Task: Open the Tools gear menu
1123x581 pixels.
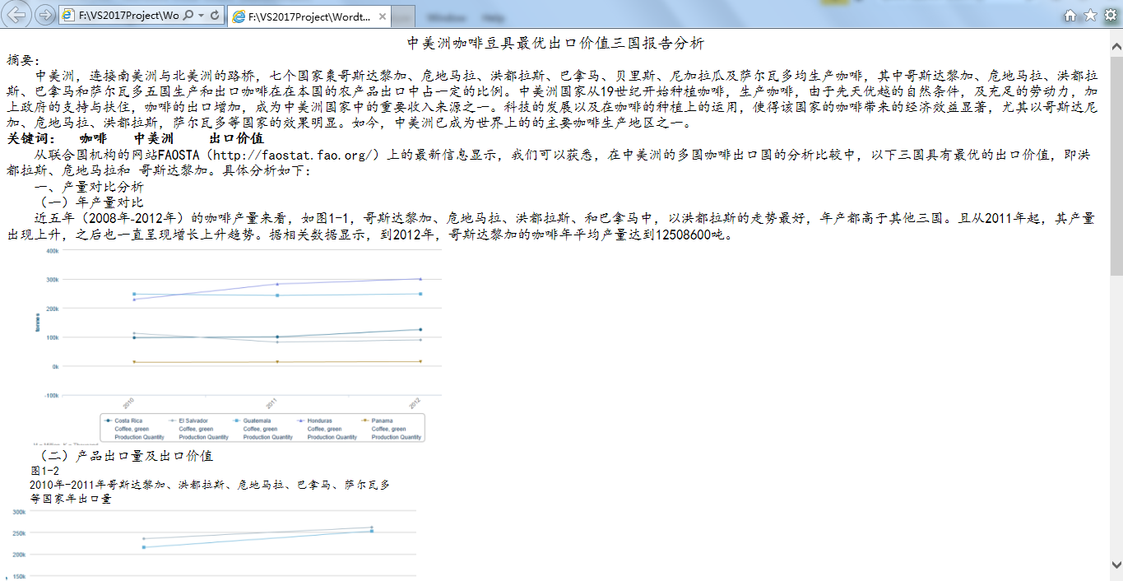Action: [x=1111, y=15]
